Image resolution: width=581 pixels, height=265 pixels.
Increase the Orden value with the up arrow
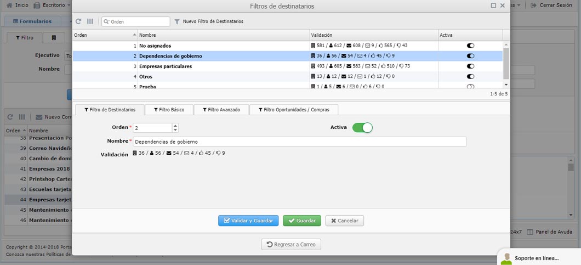(x=175, y=126)
